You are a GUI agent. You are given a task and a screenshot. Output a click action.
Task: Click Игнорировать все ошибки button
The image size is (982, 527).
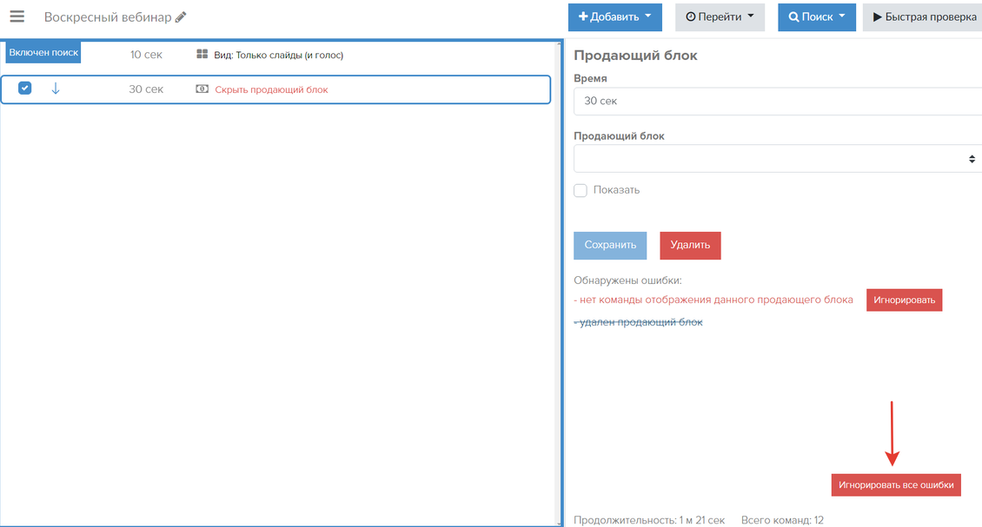pos(896,484)
